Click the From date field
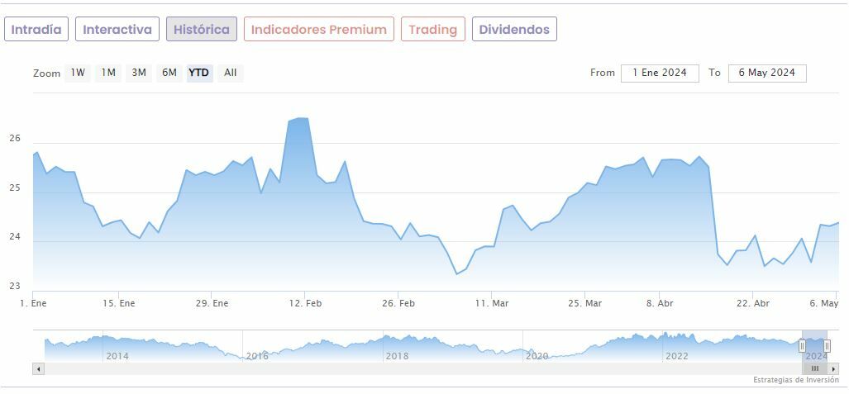Viewport: 849px width, 394px height. point(660,73)
